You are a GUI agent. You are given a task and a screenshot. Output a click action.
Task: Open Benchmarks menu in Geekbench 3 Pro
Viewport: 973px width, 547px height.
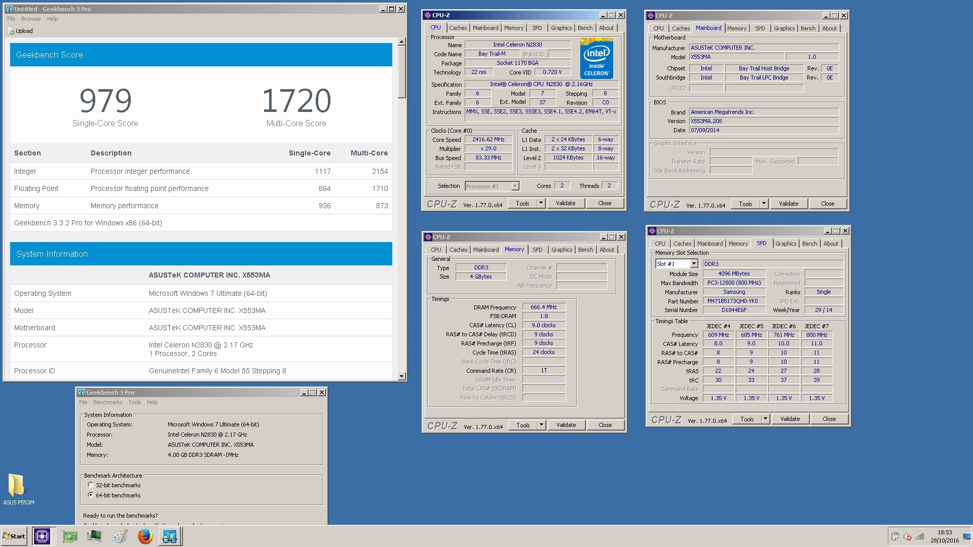[107, 402]
